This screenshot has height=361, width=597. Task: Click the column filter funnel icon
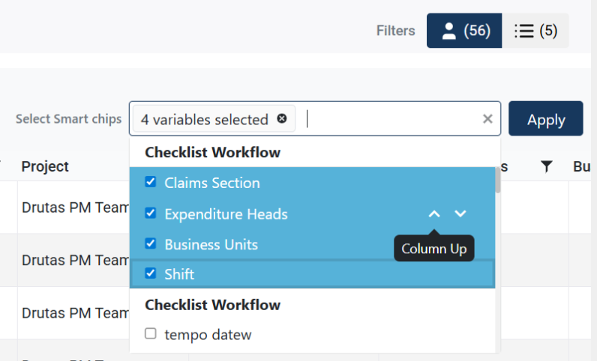click(x=547, y=166)
